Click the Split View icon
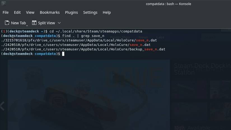 pos(34,23)
